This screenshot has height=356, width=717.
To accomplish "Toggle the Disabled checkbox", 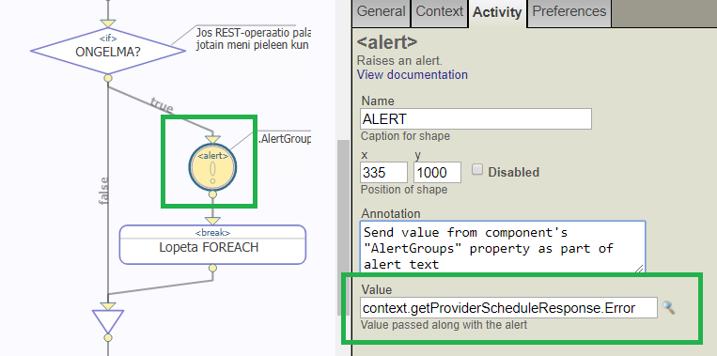I will [477, 170].
